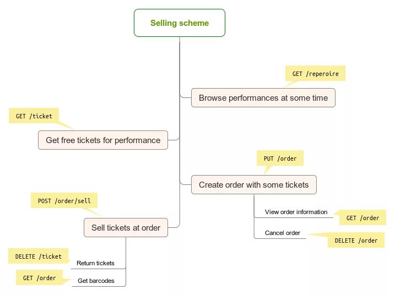Click the branch line beneath Create order node
Viewport: 395px width, 295px height.
point(254,205)
